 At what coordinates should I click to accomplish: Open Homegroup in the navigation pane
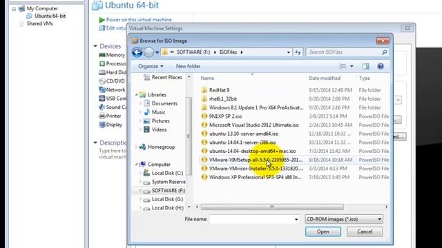tap(157, 147)
